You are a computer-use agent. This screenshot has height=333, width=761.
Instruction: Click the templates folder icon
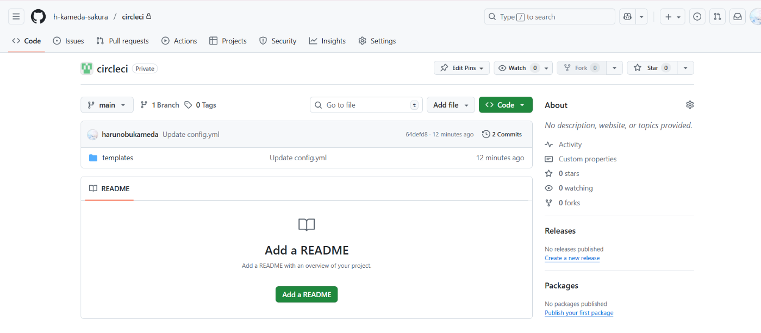(93, 158)
